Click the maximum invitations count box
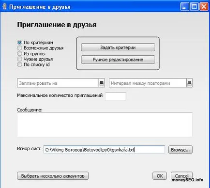 pos(116,96)
